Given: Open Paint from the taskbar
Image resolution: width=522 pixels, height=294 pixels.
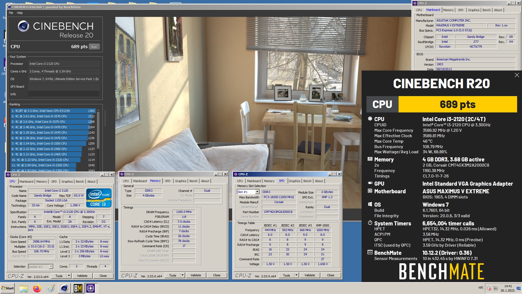Looking at the screenshot, I should pyautogui.click(x=51, y=288).
